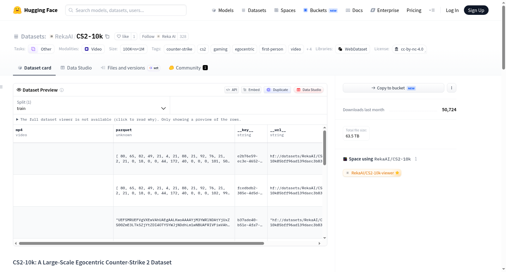Click the page vertical scrollbar

click(x=503, y=37)
